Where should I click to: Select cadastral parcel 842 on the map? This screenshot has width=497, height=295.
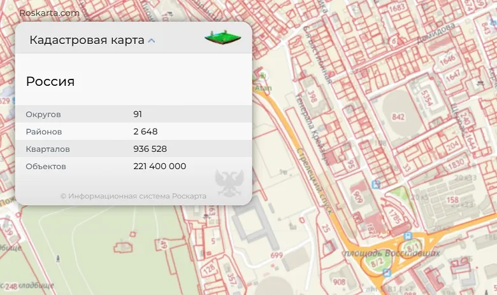click(x=399, y=116)
